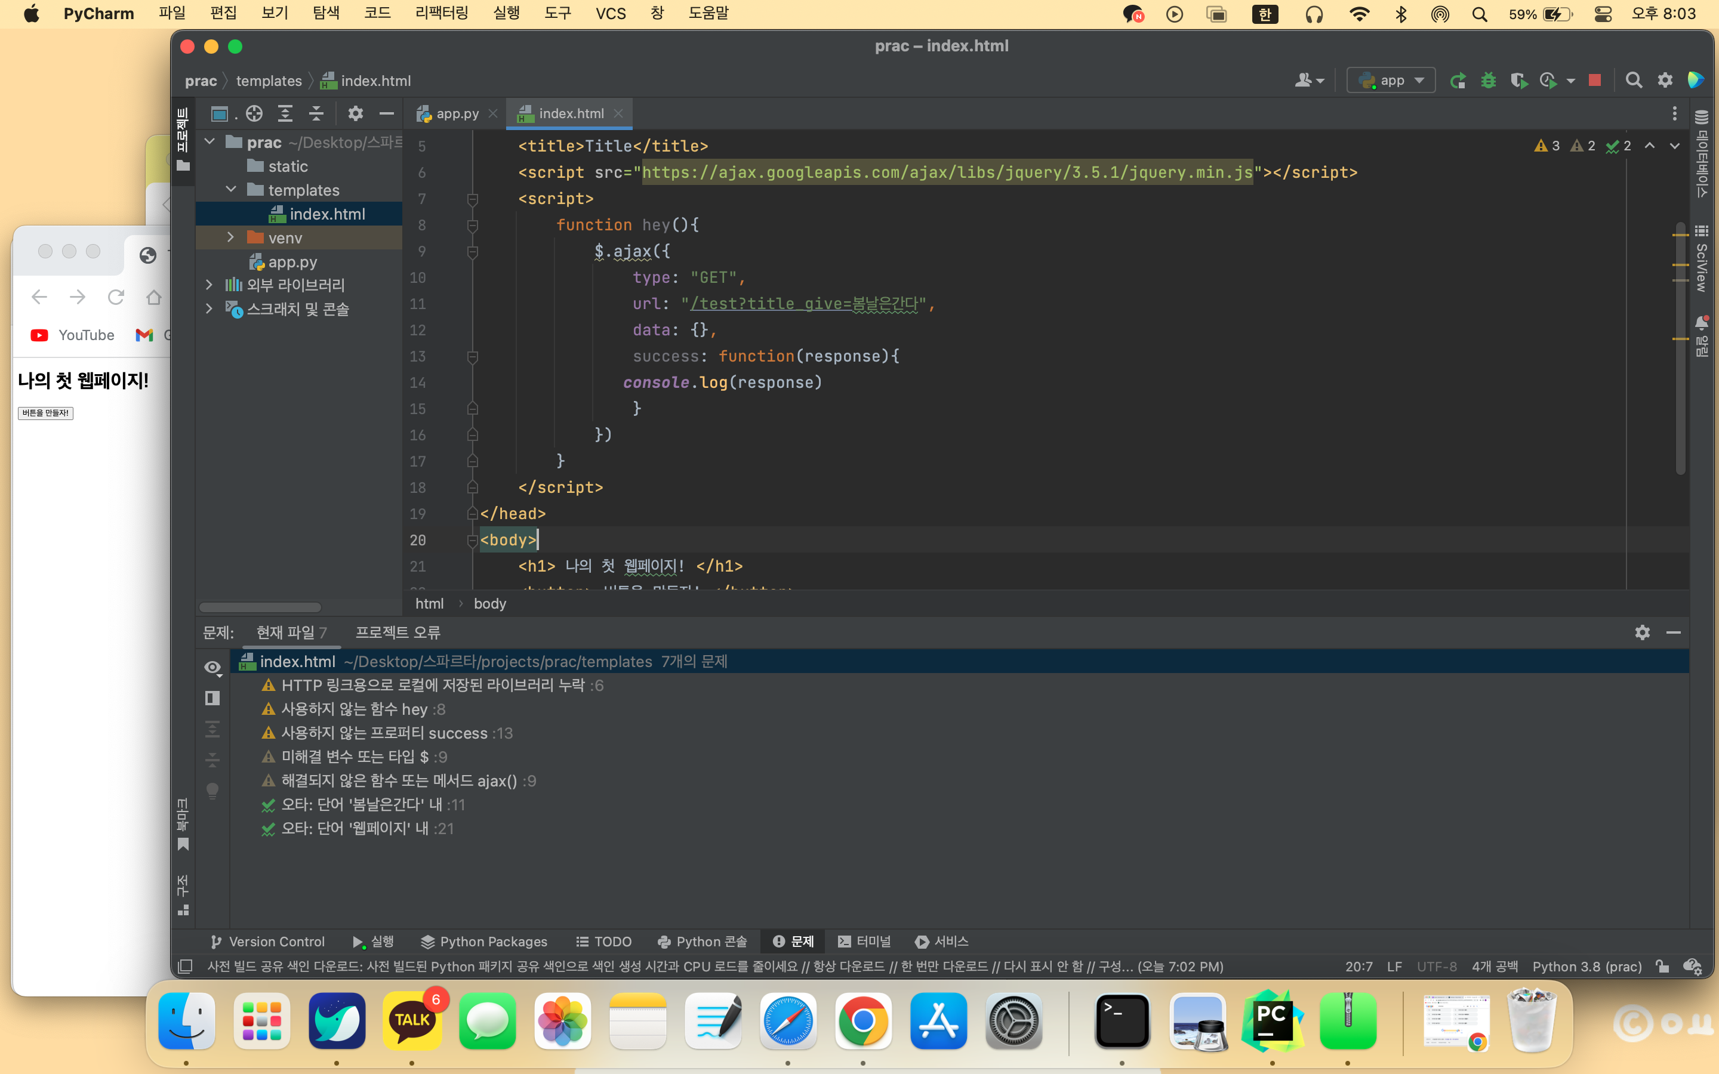Viewport: 1719px width, 1074px height.
Task: Open IDE settings gear in toolbar
Action: pos(1665,81)
